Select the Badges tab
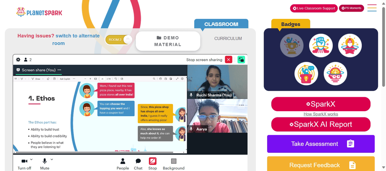The width and height of the screenshot is (386, 171). (291, 24)
